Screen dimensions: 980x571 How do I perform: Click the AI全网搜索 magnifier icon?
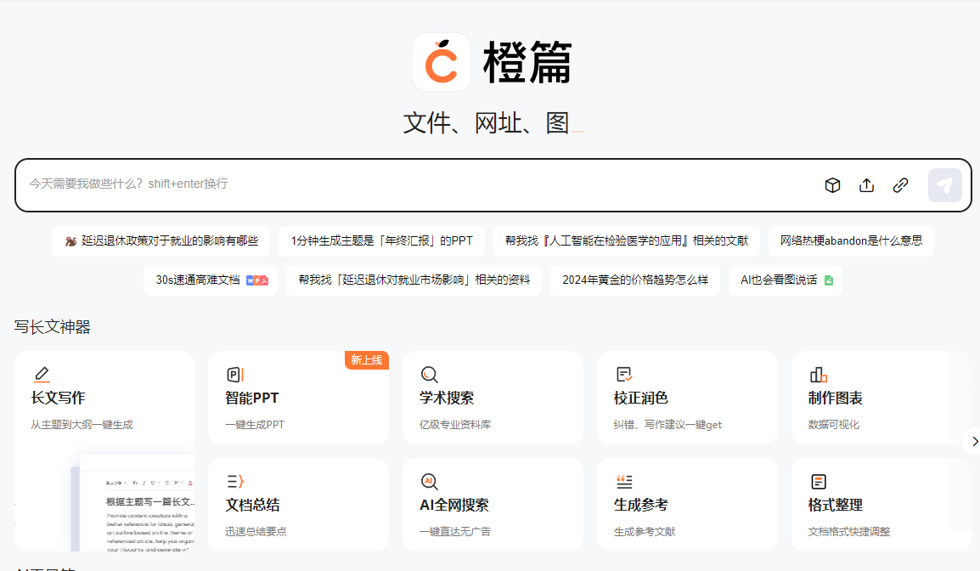430,481
